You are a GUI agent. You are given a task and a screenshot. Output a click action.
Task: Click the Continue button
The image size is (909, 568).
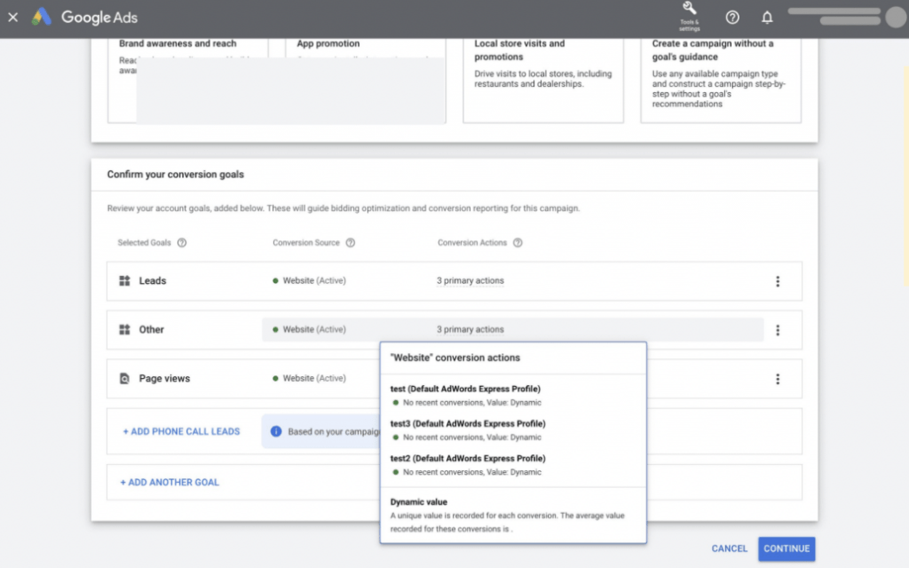point(786,548)
